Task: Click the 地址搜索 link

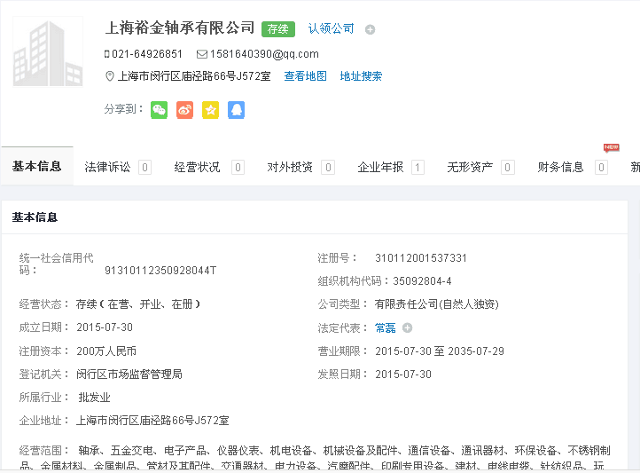Action: click(x=361, y=76)
